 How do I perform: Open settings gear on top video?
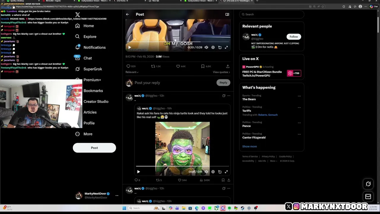pyautogui.click(x=213, y=47)
